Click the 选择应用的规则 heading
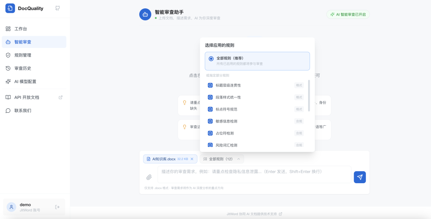This screenshot has height=219, width=431. (219, 45)
